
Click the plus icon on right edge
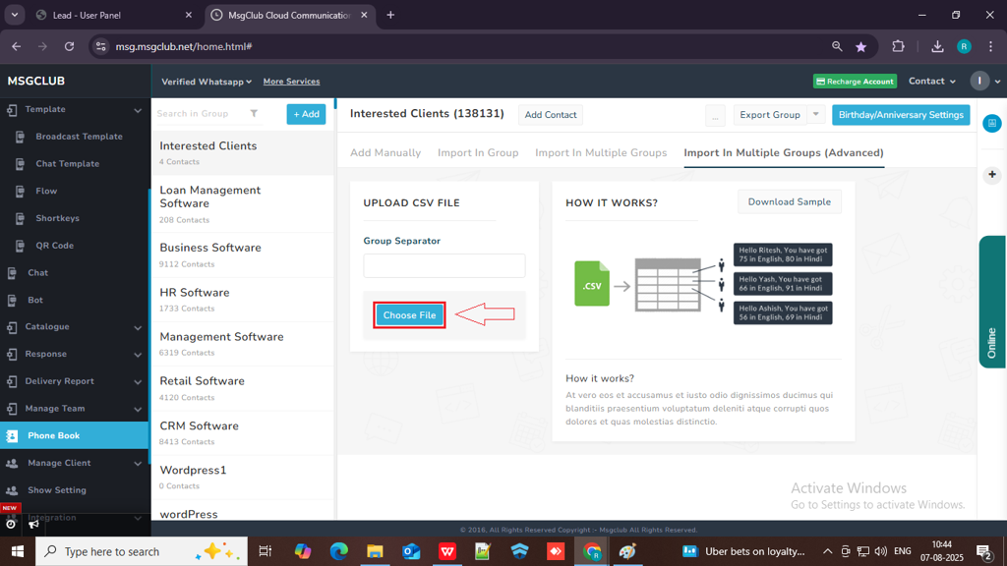[992, 175]
